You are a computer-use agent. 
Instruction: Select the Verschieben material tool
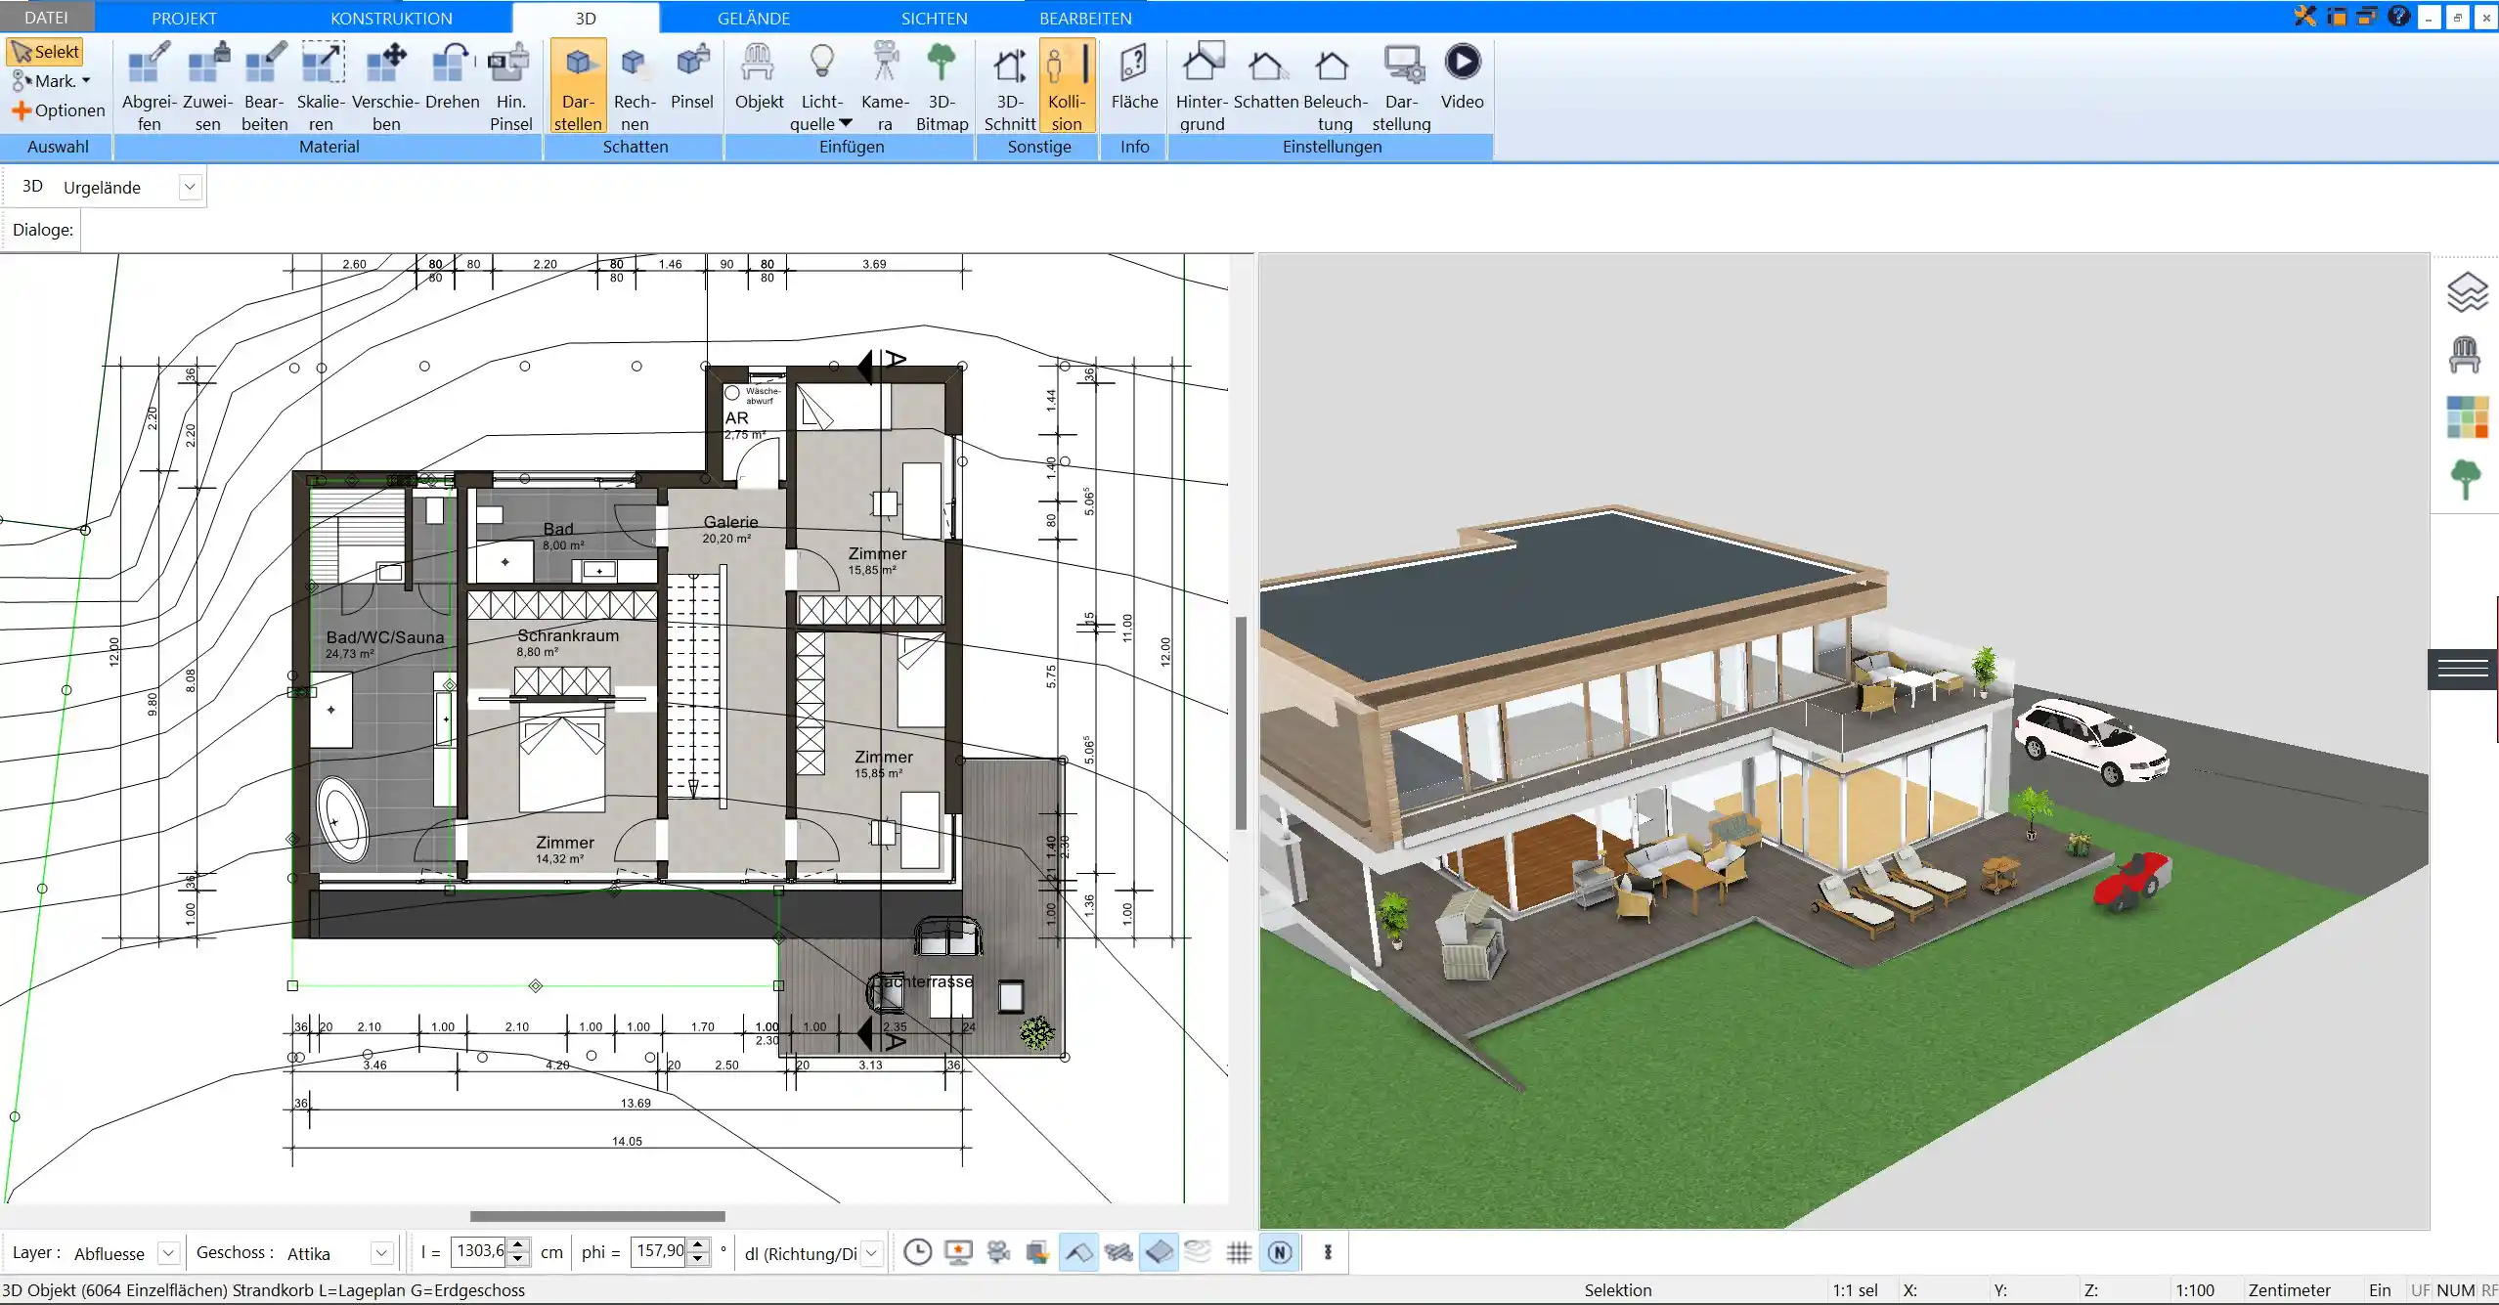(386, 86)
